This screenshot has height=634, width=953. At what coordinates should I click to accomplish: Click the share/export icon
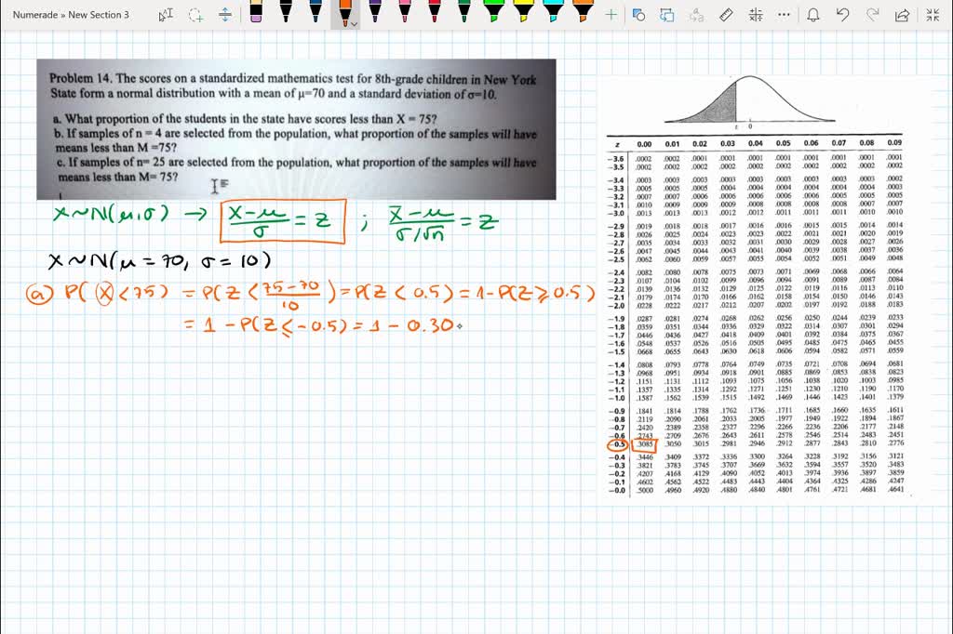pos(902,15)
